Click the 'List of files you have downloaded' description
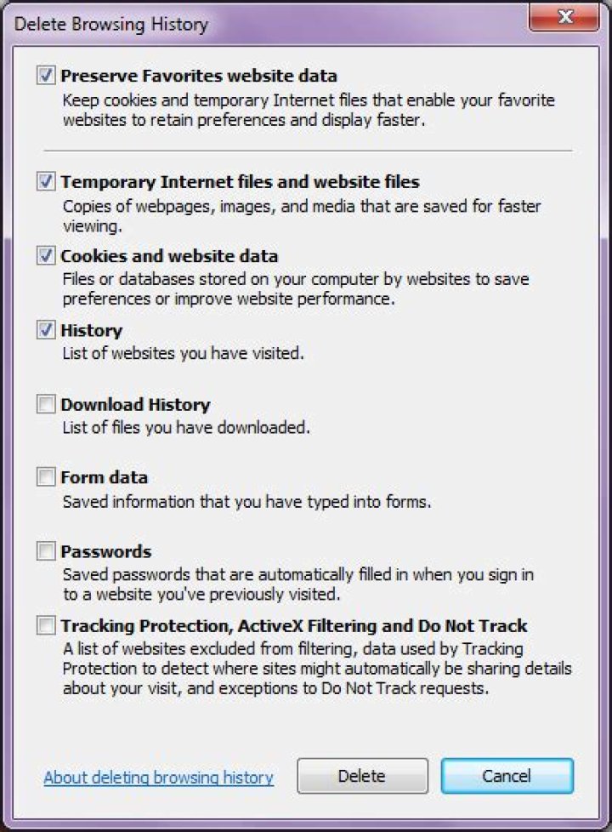 186,427
